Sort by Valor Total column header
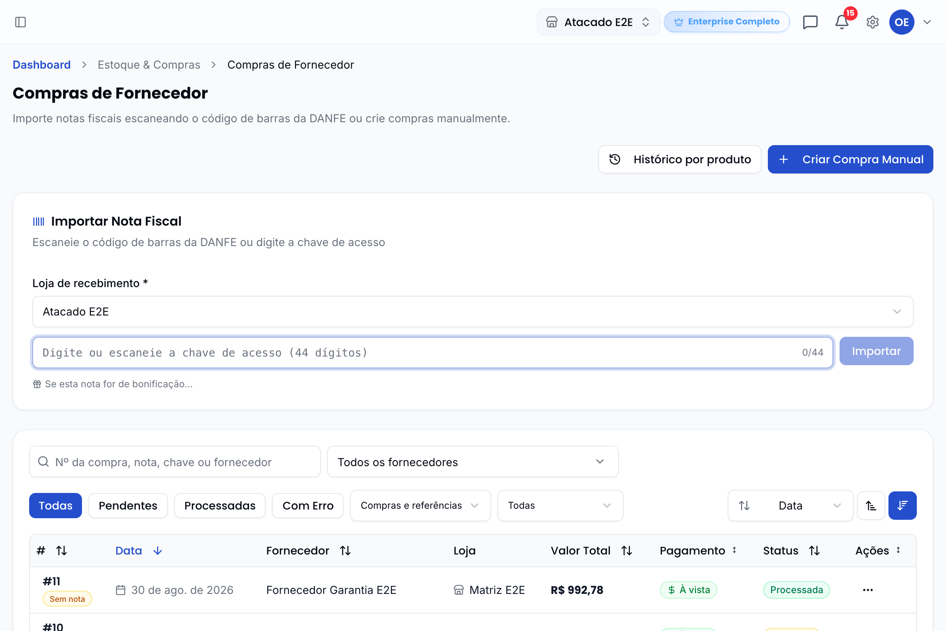This screenshot has width=946, height=631. click(592, 551)
